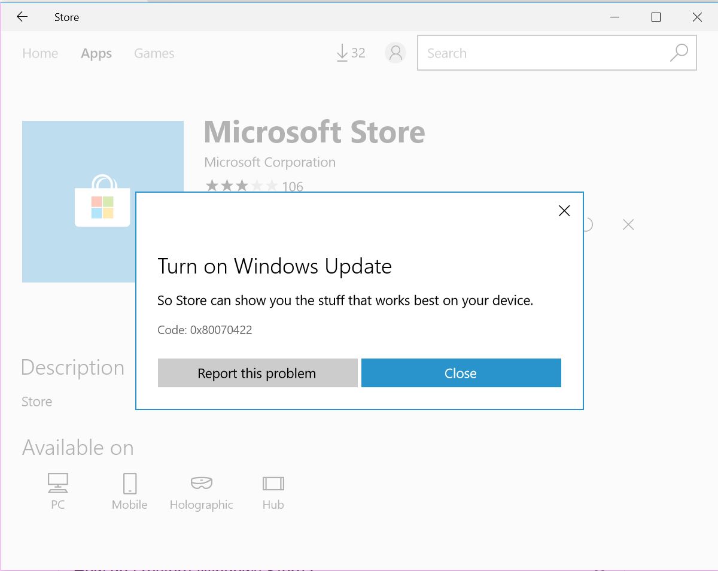The height and width of the screenshot is (571, 718).
Task: Cancel the download with X beside progress spinner
Action: point(628,224)
